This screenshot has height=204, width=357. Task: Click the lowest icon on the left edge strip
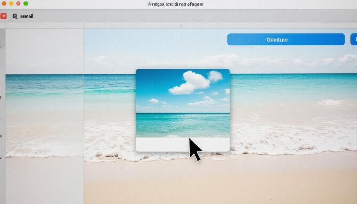coord(2,157)
